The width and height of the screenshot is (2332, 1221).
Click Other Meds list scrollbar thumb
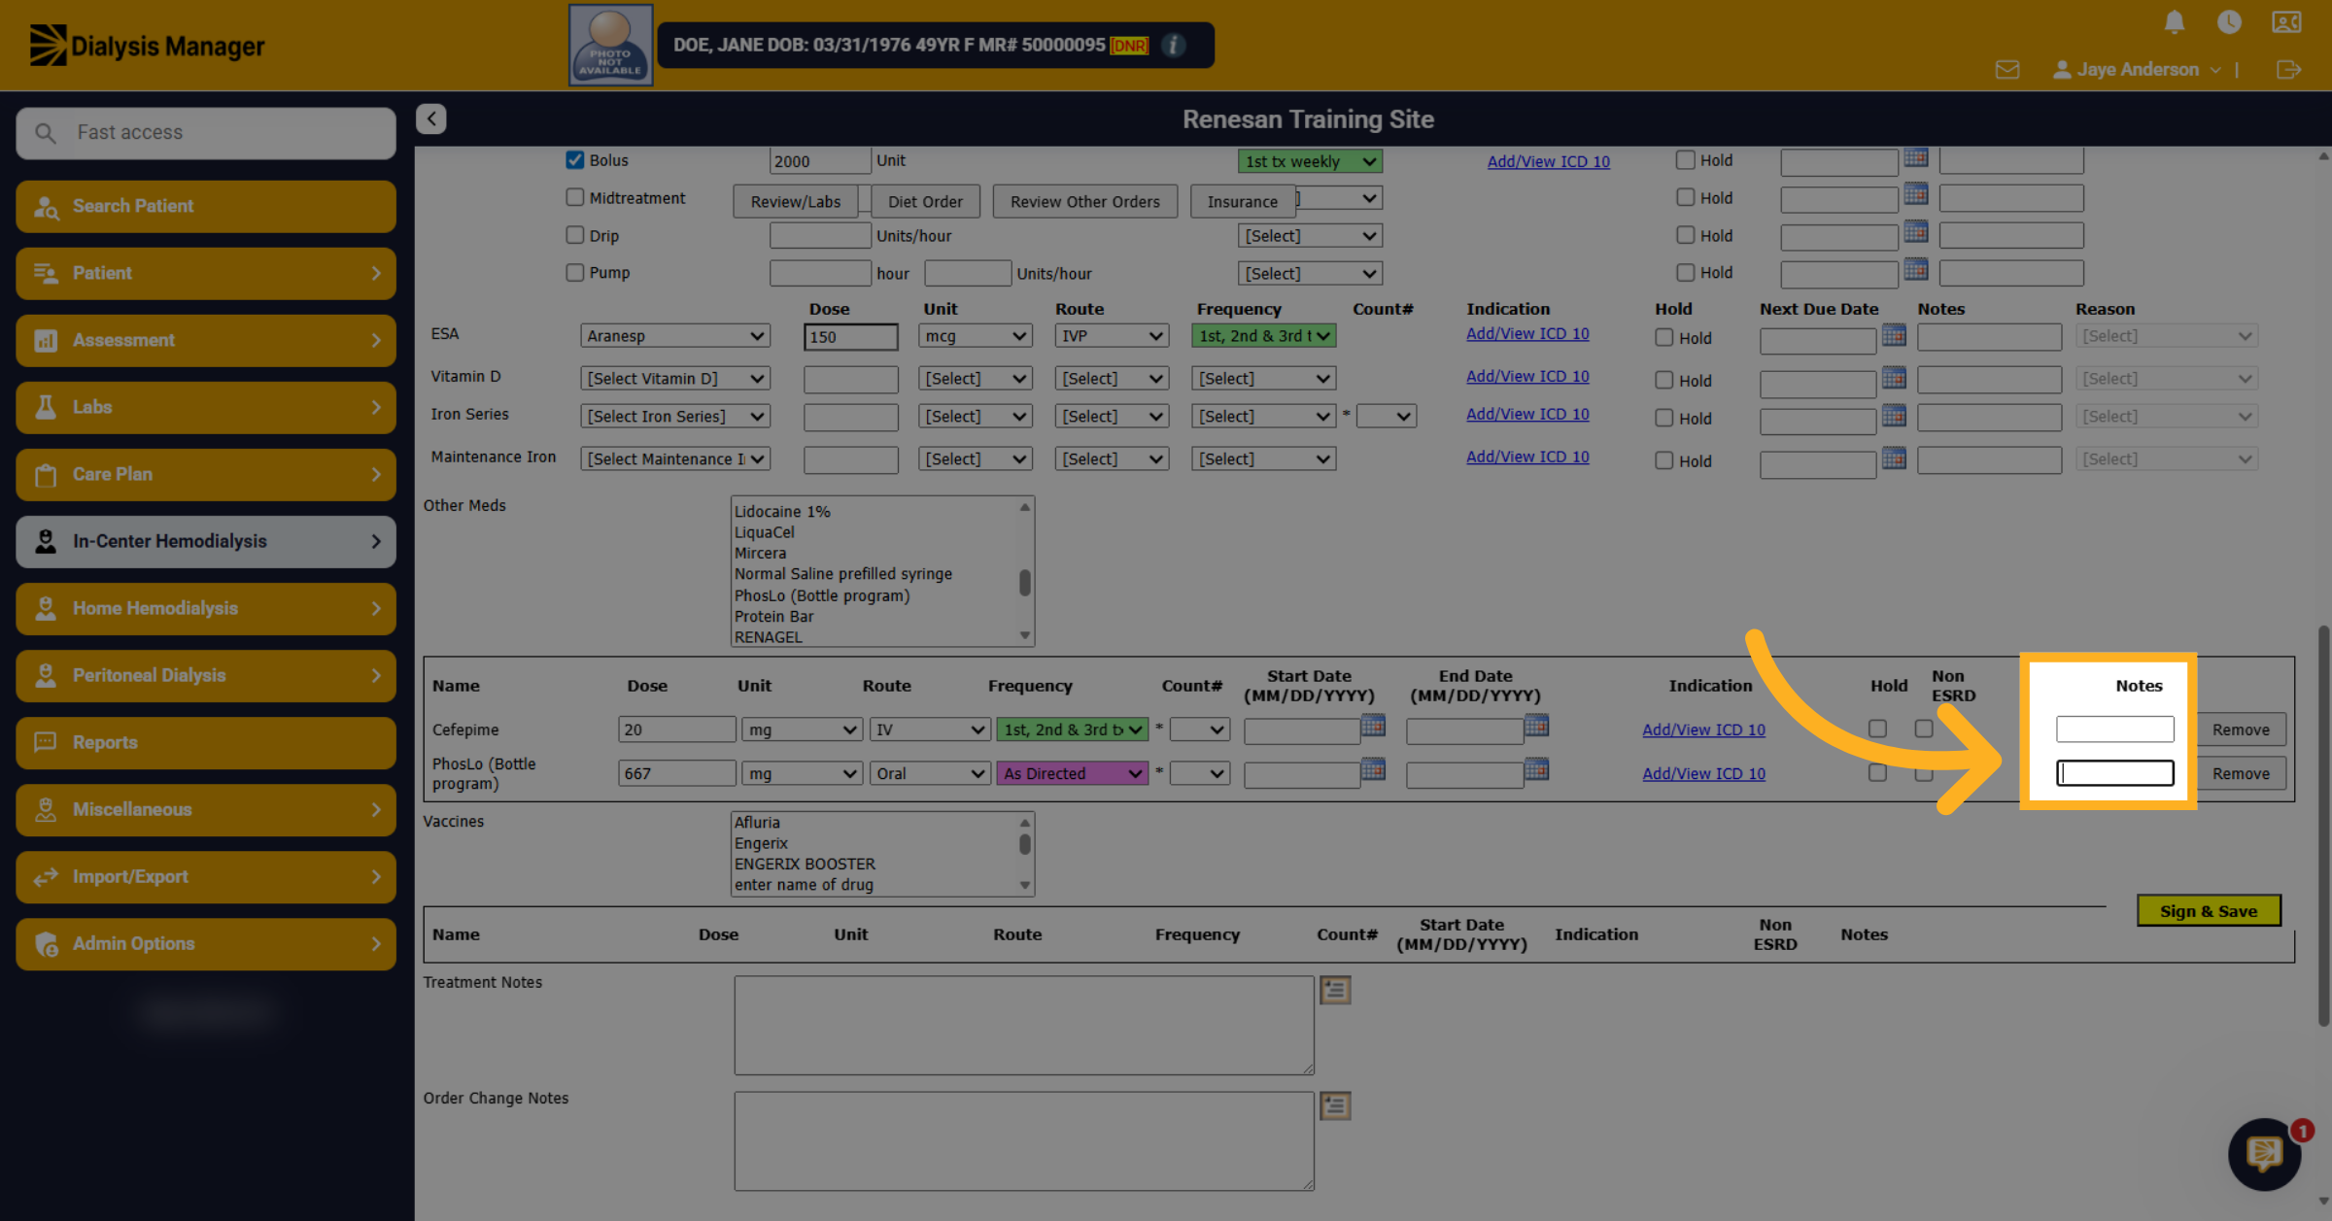point(1024,583)
